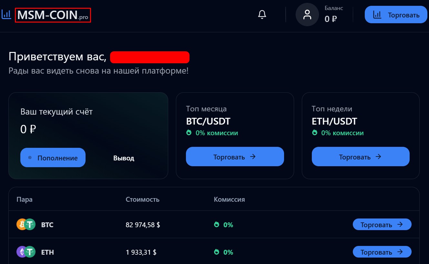Image resolution: width=429 pixels, height=264 pixels.
Task: Click the flame icon in BTC row
Action: [217, 225]
